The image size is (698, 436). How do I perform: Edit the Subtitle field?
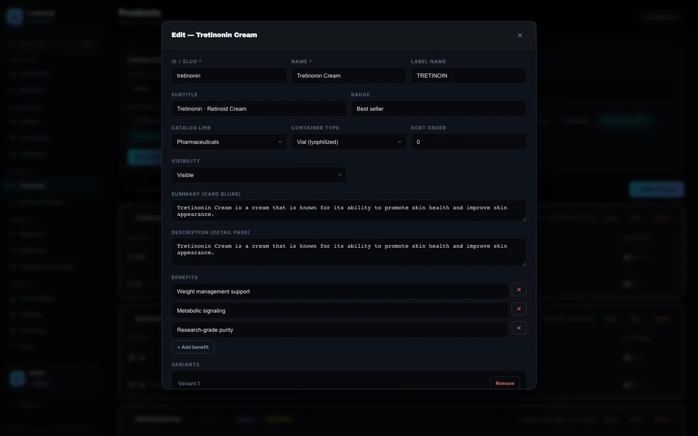click(259, 109)
